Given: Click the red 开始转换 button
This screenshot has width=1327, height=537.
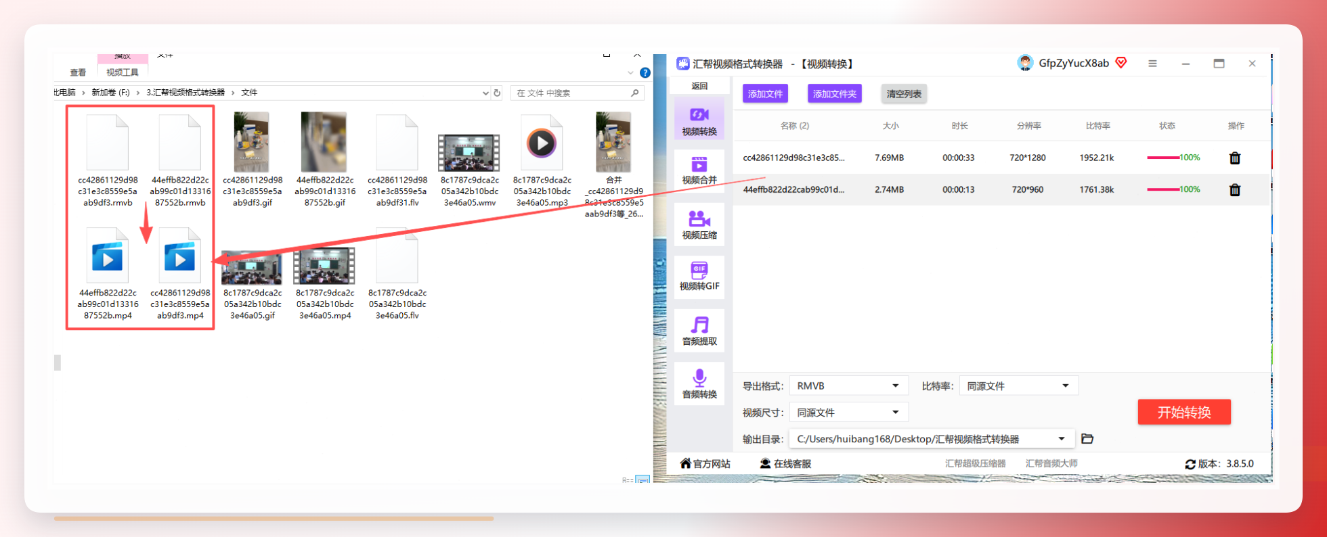Looking at the screenshot, I should [x=1184, y=412].
